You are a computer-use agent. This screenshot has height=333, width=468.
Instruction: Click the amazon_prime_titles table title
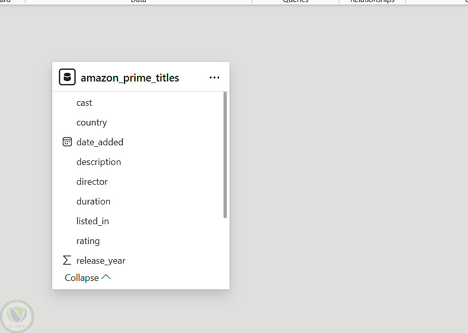click(130, 78)
